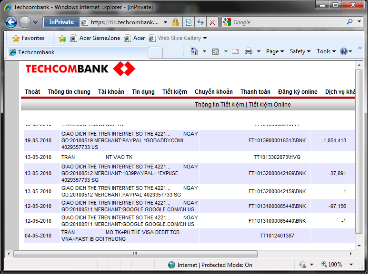Click the Thông tin Tiết kiệm link

pos(220,105)
